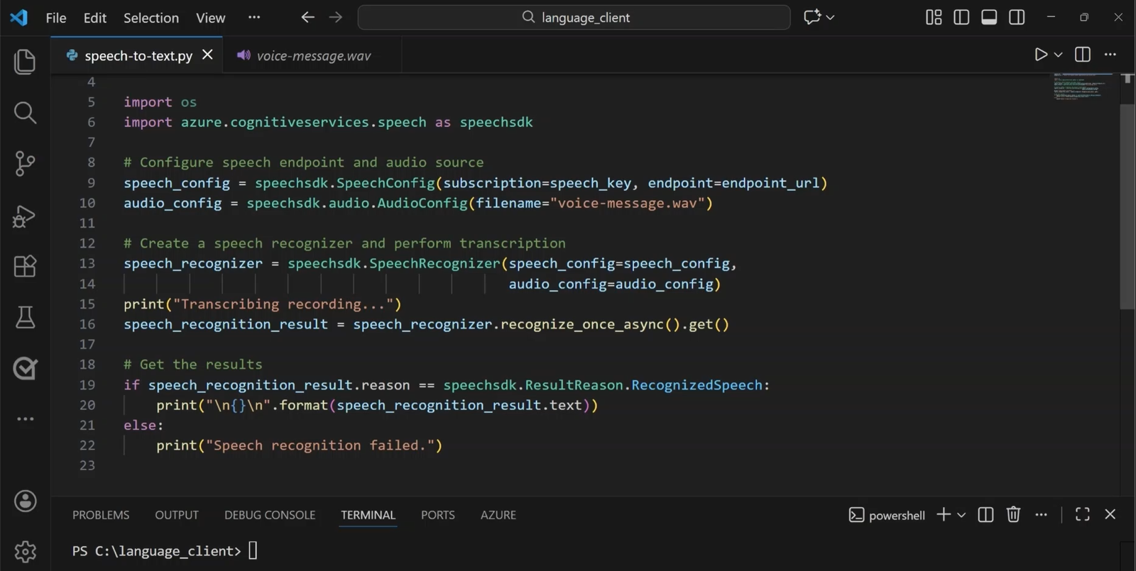Open the checkmark circle activity bar icon

(25, 368)
